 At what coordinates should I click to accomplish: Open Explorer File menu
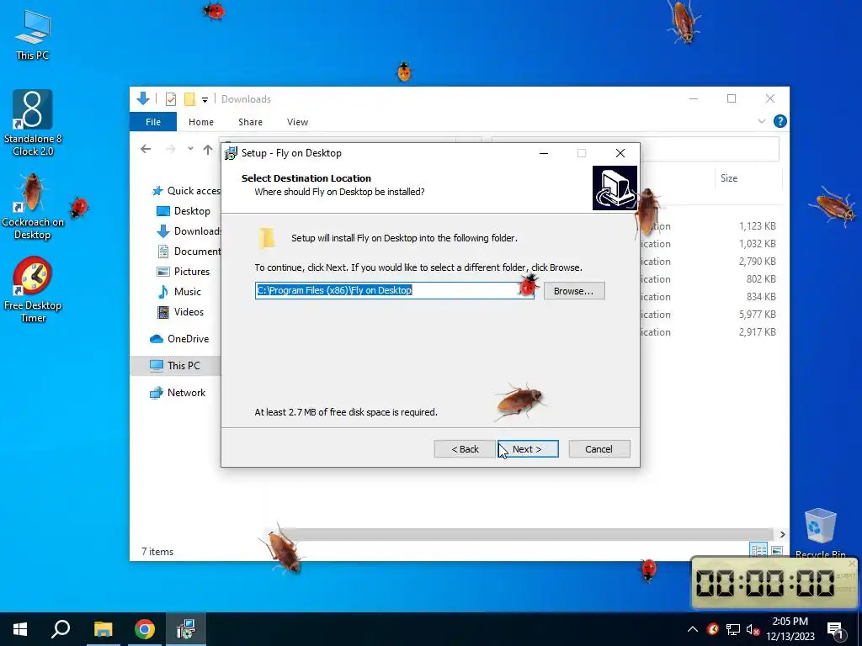(x=153, y=122)
